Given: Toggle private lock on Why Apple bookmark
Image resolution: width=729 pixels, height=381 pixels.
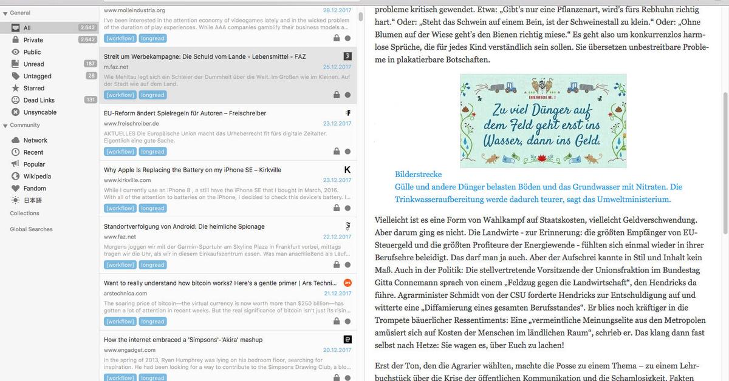Looking at the screenshot, I should coord(337,208).
